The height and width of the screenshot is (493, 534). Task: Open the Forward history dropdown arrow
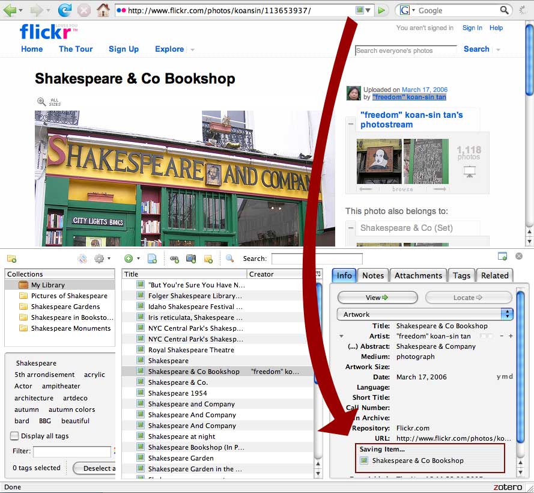click(x=48, y=11)
